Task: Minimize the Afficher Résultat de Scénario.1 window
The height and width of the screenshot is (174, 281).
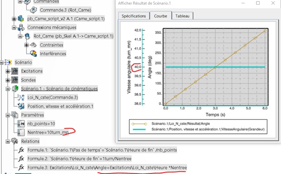Action: 243,3
